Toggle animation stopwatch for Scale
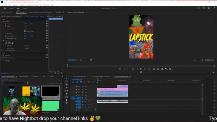The width and height of the screenshot is (217, 122). coord(6,26)
